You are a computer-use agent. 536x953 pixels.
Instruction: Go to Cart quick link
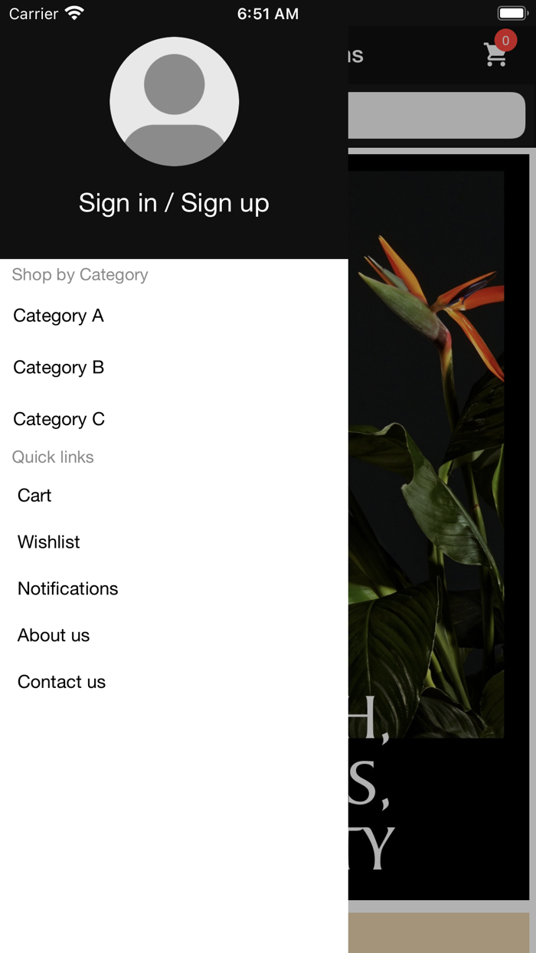point(34,496)
